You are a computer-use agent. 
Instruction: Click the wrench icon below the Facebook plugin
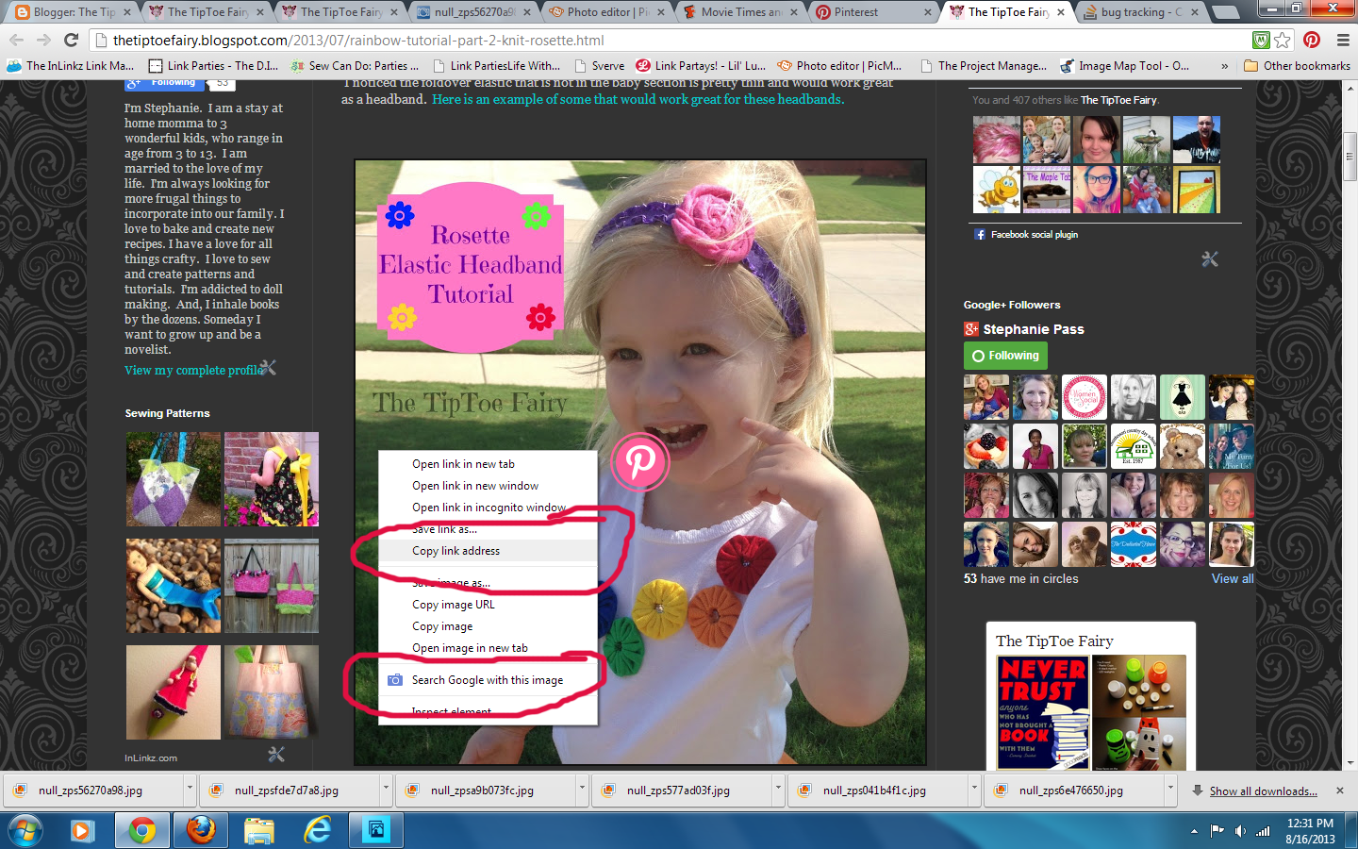pos(1210,258)
